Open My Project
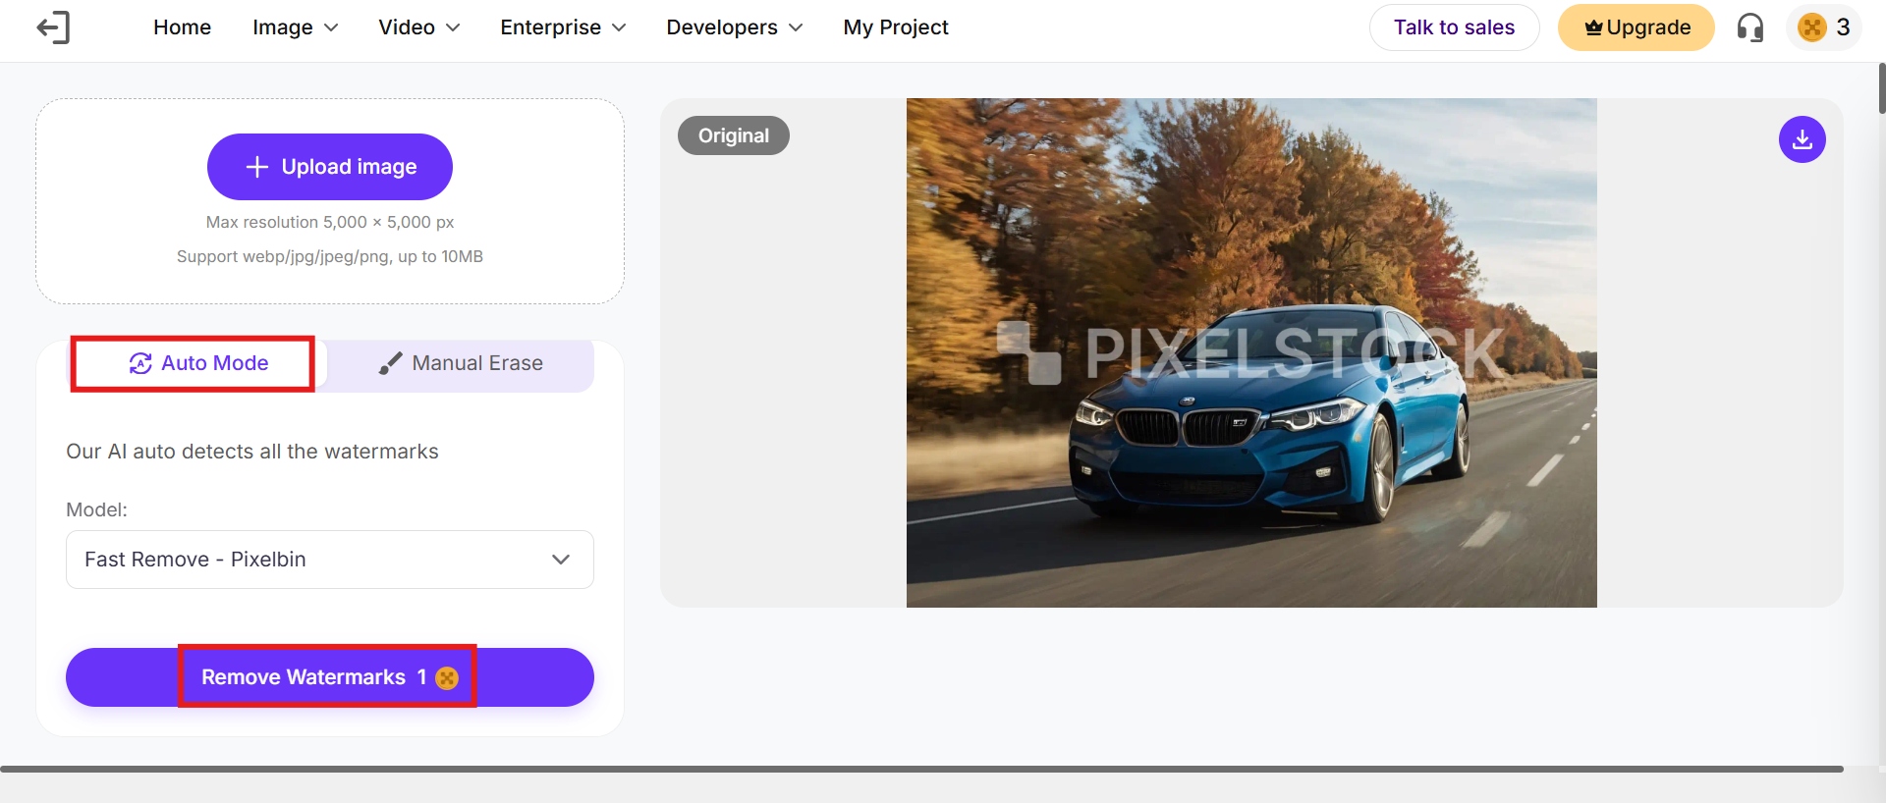The image size is (1886, 803). 896,27
